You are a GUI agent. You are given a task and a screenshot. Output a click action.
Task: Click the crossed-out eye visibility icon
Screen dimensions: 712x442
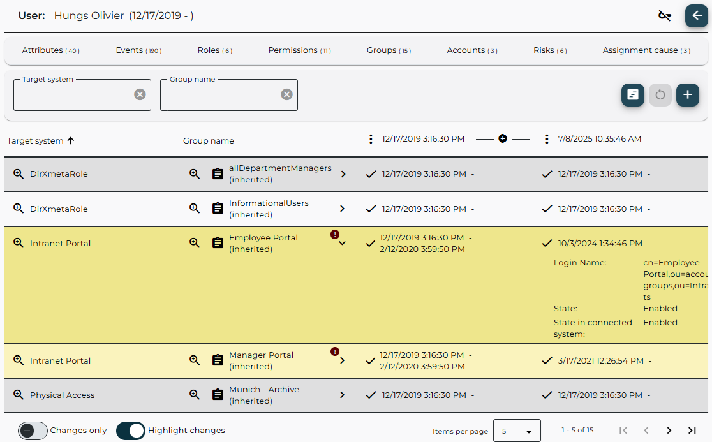tap(665, 16)
